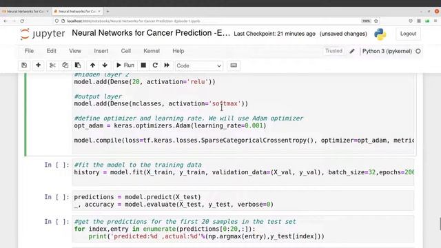Click the Jupyter logo
Screen dimensions: 441x248
click(43, 34)
